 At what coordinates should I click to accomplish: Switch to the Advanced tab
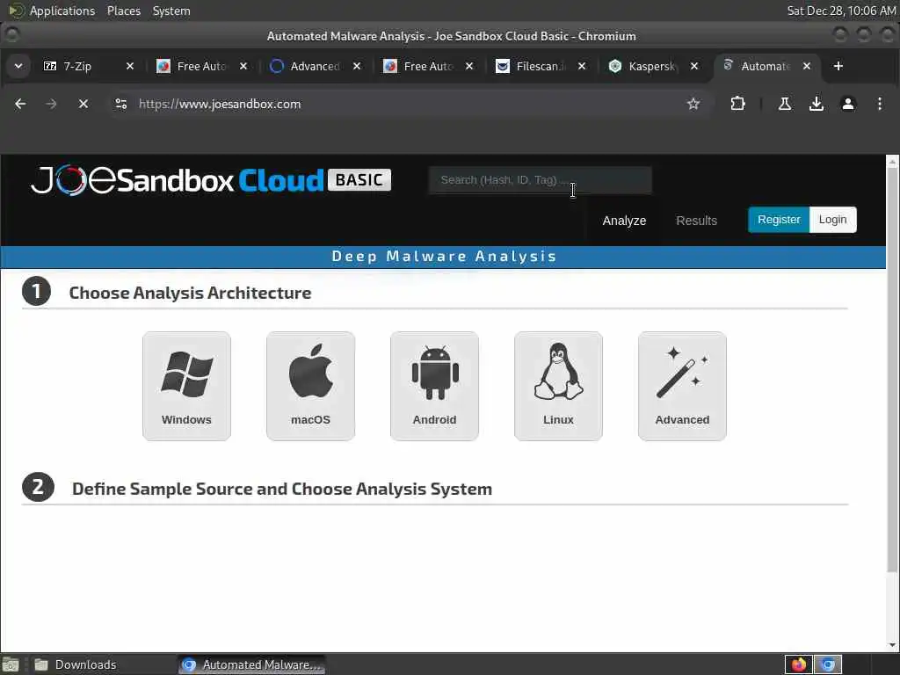pos(314,66)
